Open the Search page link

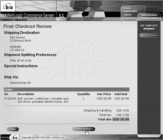click(128, 15)
